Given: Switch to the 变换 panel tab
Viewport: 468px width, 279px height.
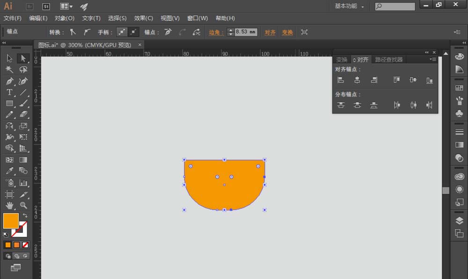Looking at the screenshot, I should 342,60.
